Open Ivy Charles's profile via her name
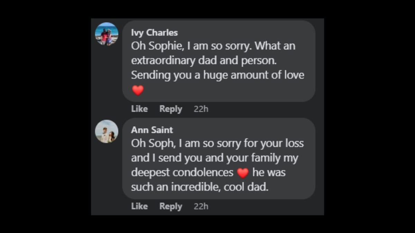This screenshot has height=233, width=415. [154, 33]
